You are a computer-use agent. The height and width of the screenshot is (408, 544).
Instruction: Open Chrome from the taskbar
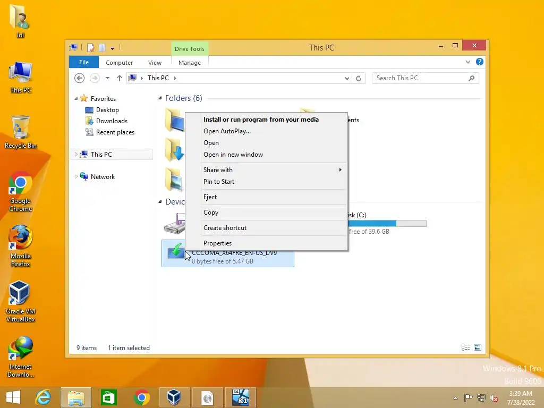[x=141, y=397]
